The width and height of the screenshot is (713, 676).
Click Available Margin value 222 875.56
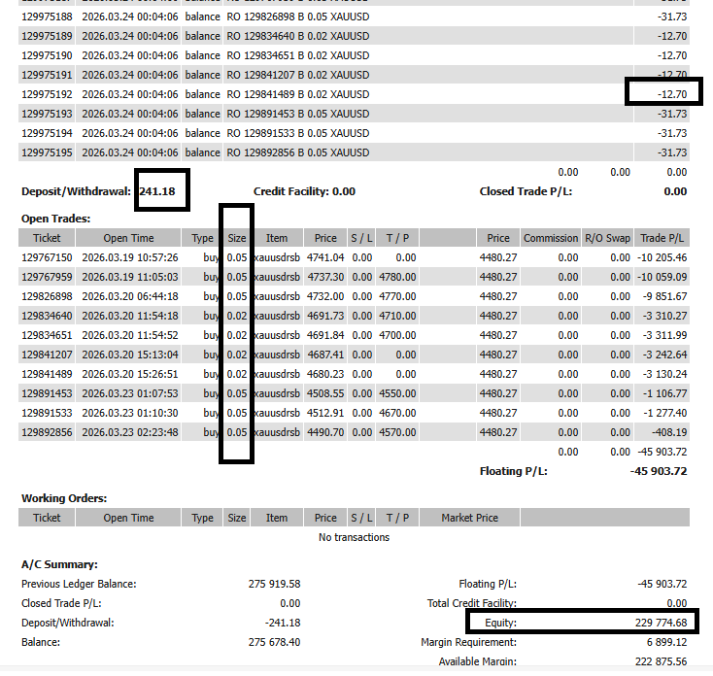point(662,661)
